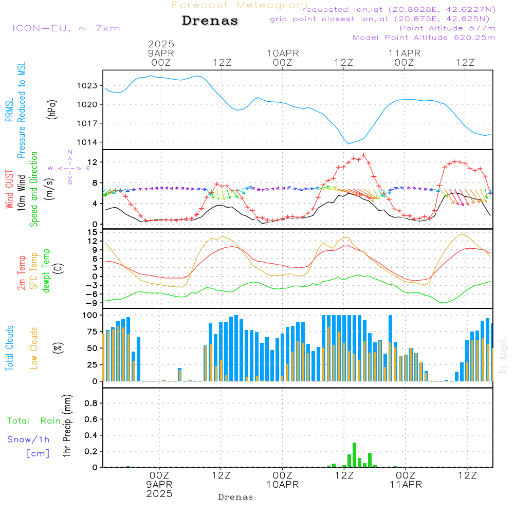Click the wind direction compass legend

[69, 168]
